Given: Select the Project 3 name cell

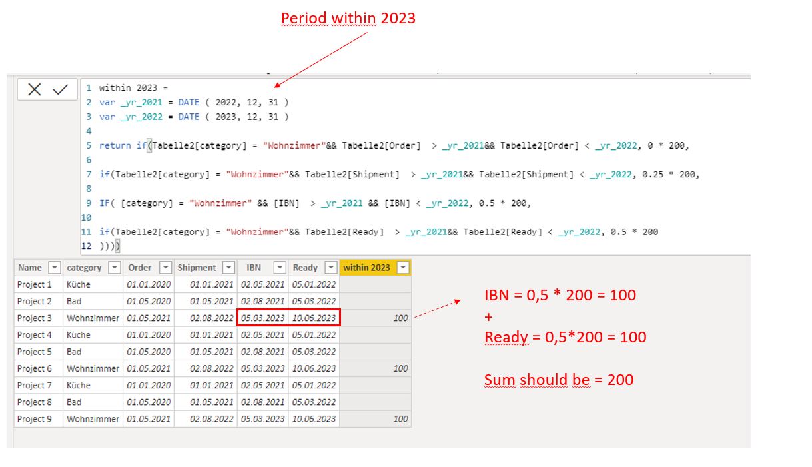Looking at the screenshot, I should [39, 318].
